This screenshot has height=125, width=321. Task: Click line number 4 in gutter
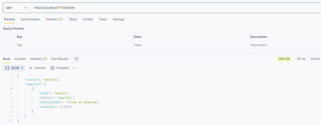point(11,89)
